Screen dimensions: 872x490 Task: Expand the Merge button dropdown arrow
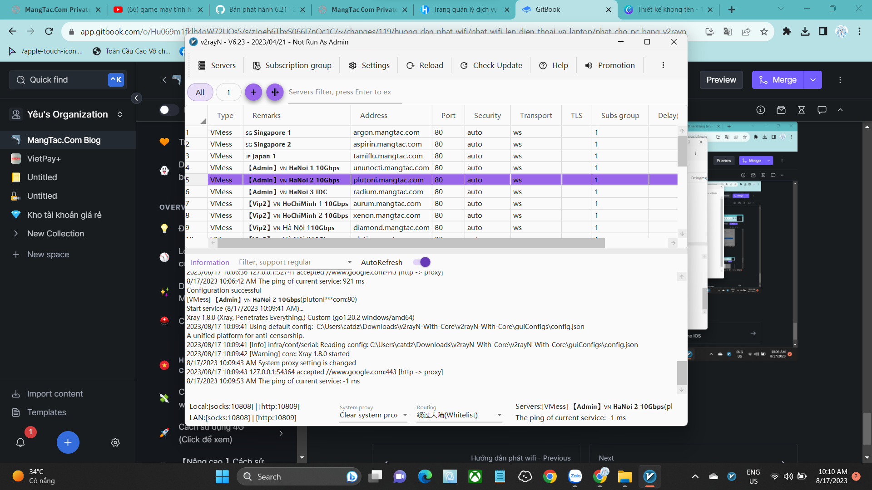tap(813, 80)
